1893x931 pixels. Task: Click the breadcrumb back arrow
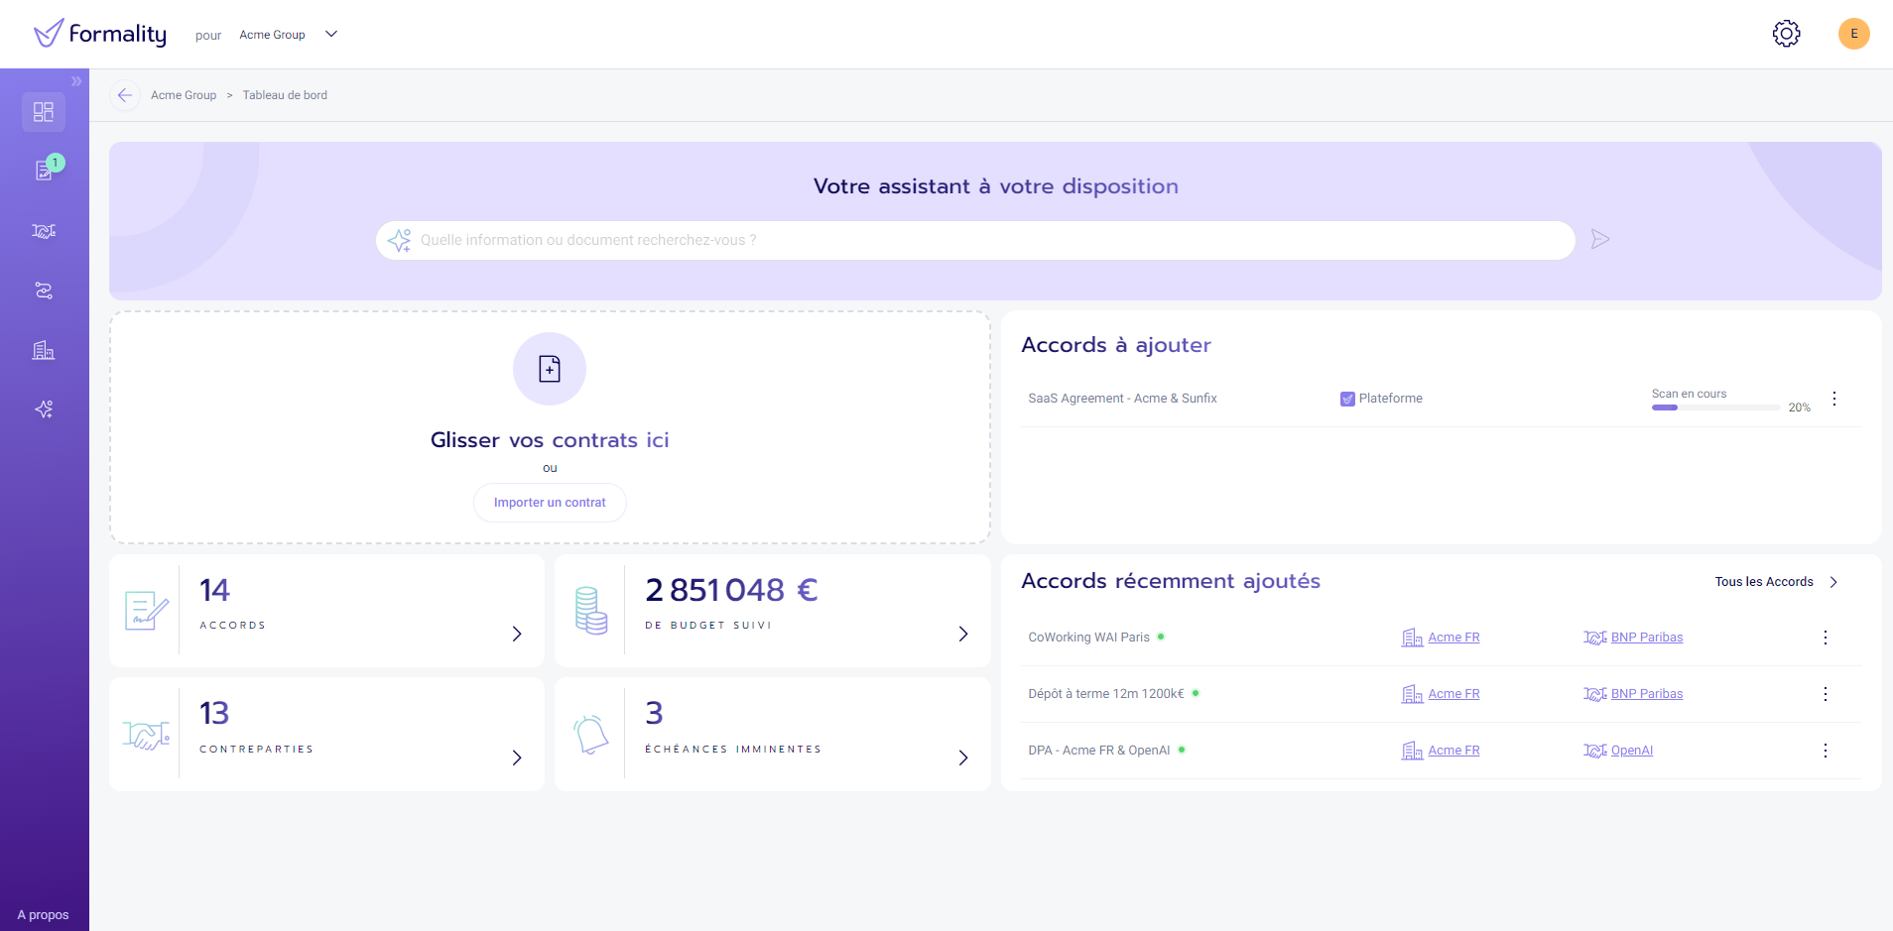coord(125,95)
